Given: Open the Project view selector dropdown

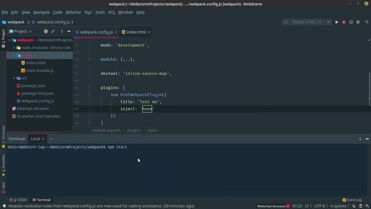Looking at the screenshot, I should [x=21, y=31].
